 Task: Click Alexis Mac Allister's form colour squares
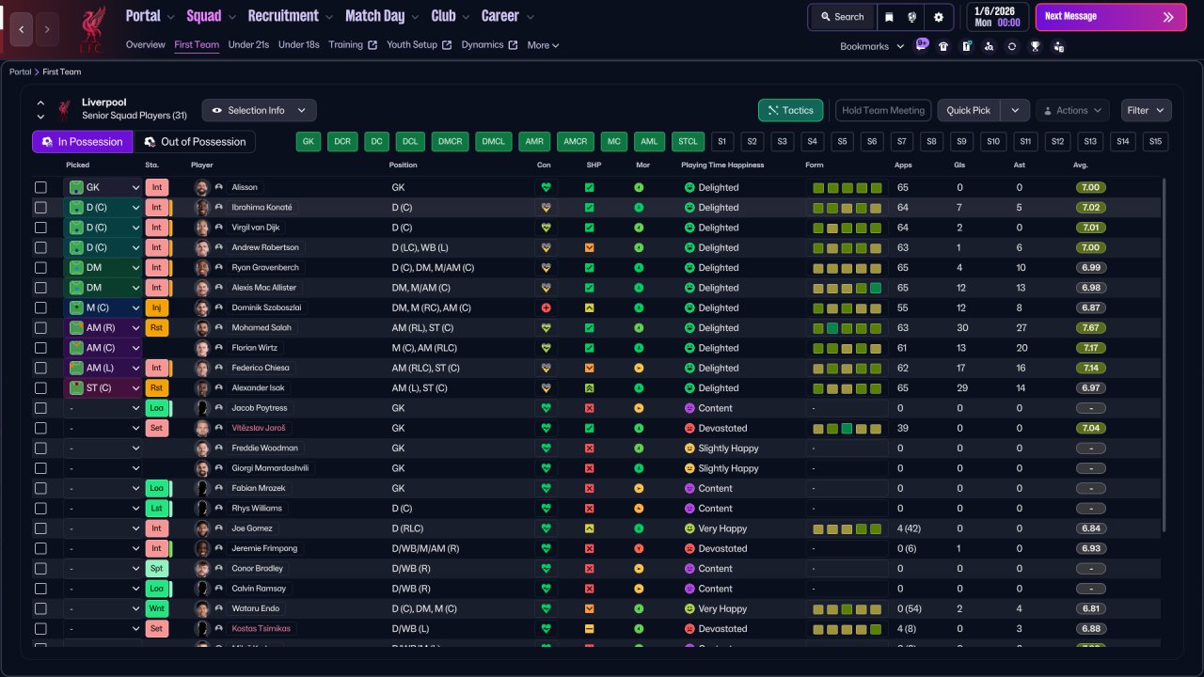click(x=847, y=288)
